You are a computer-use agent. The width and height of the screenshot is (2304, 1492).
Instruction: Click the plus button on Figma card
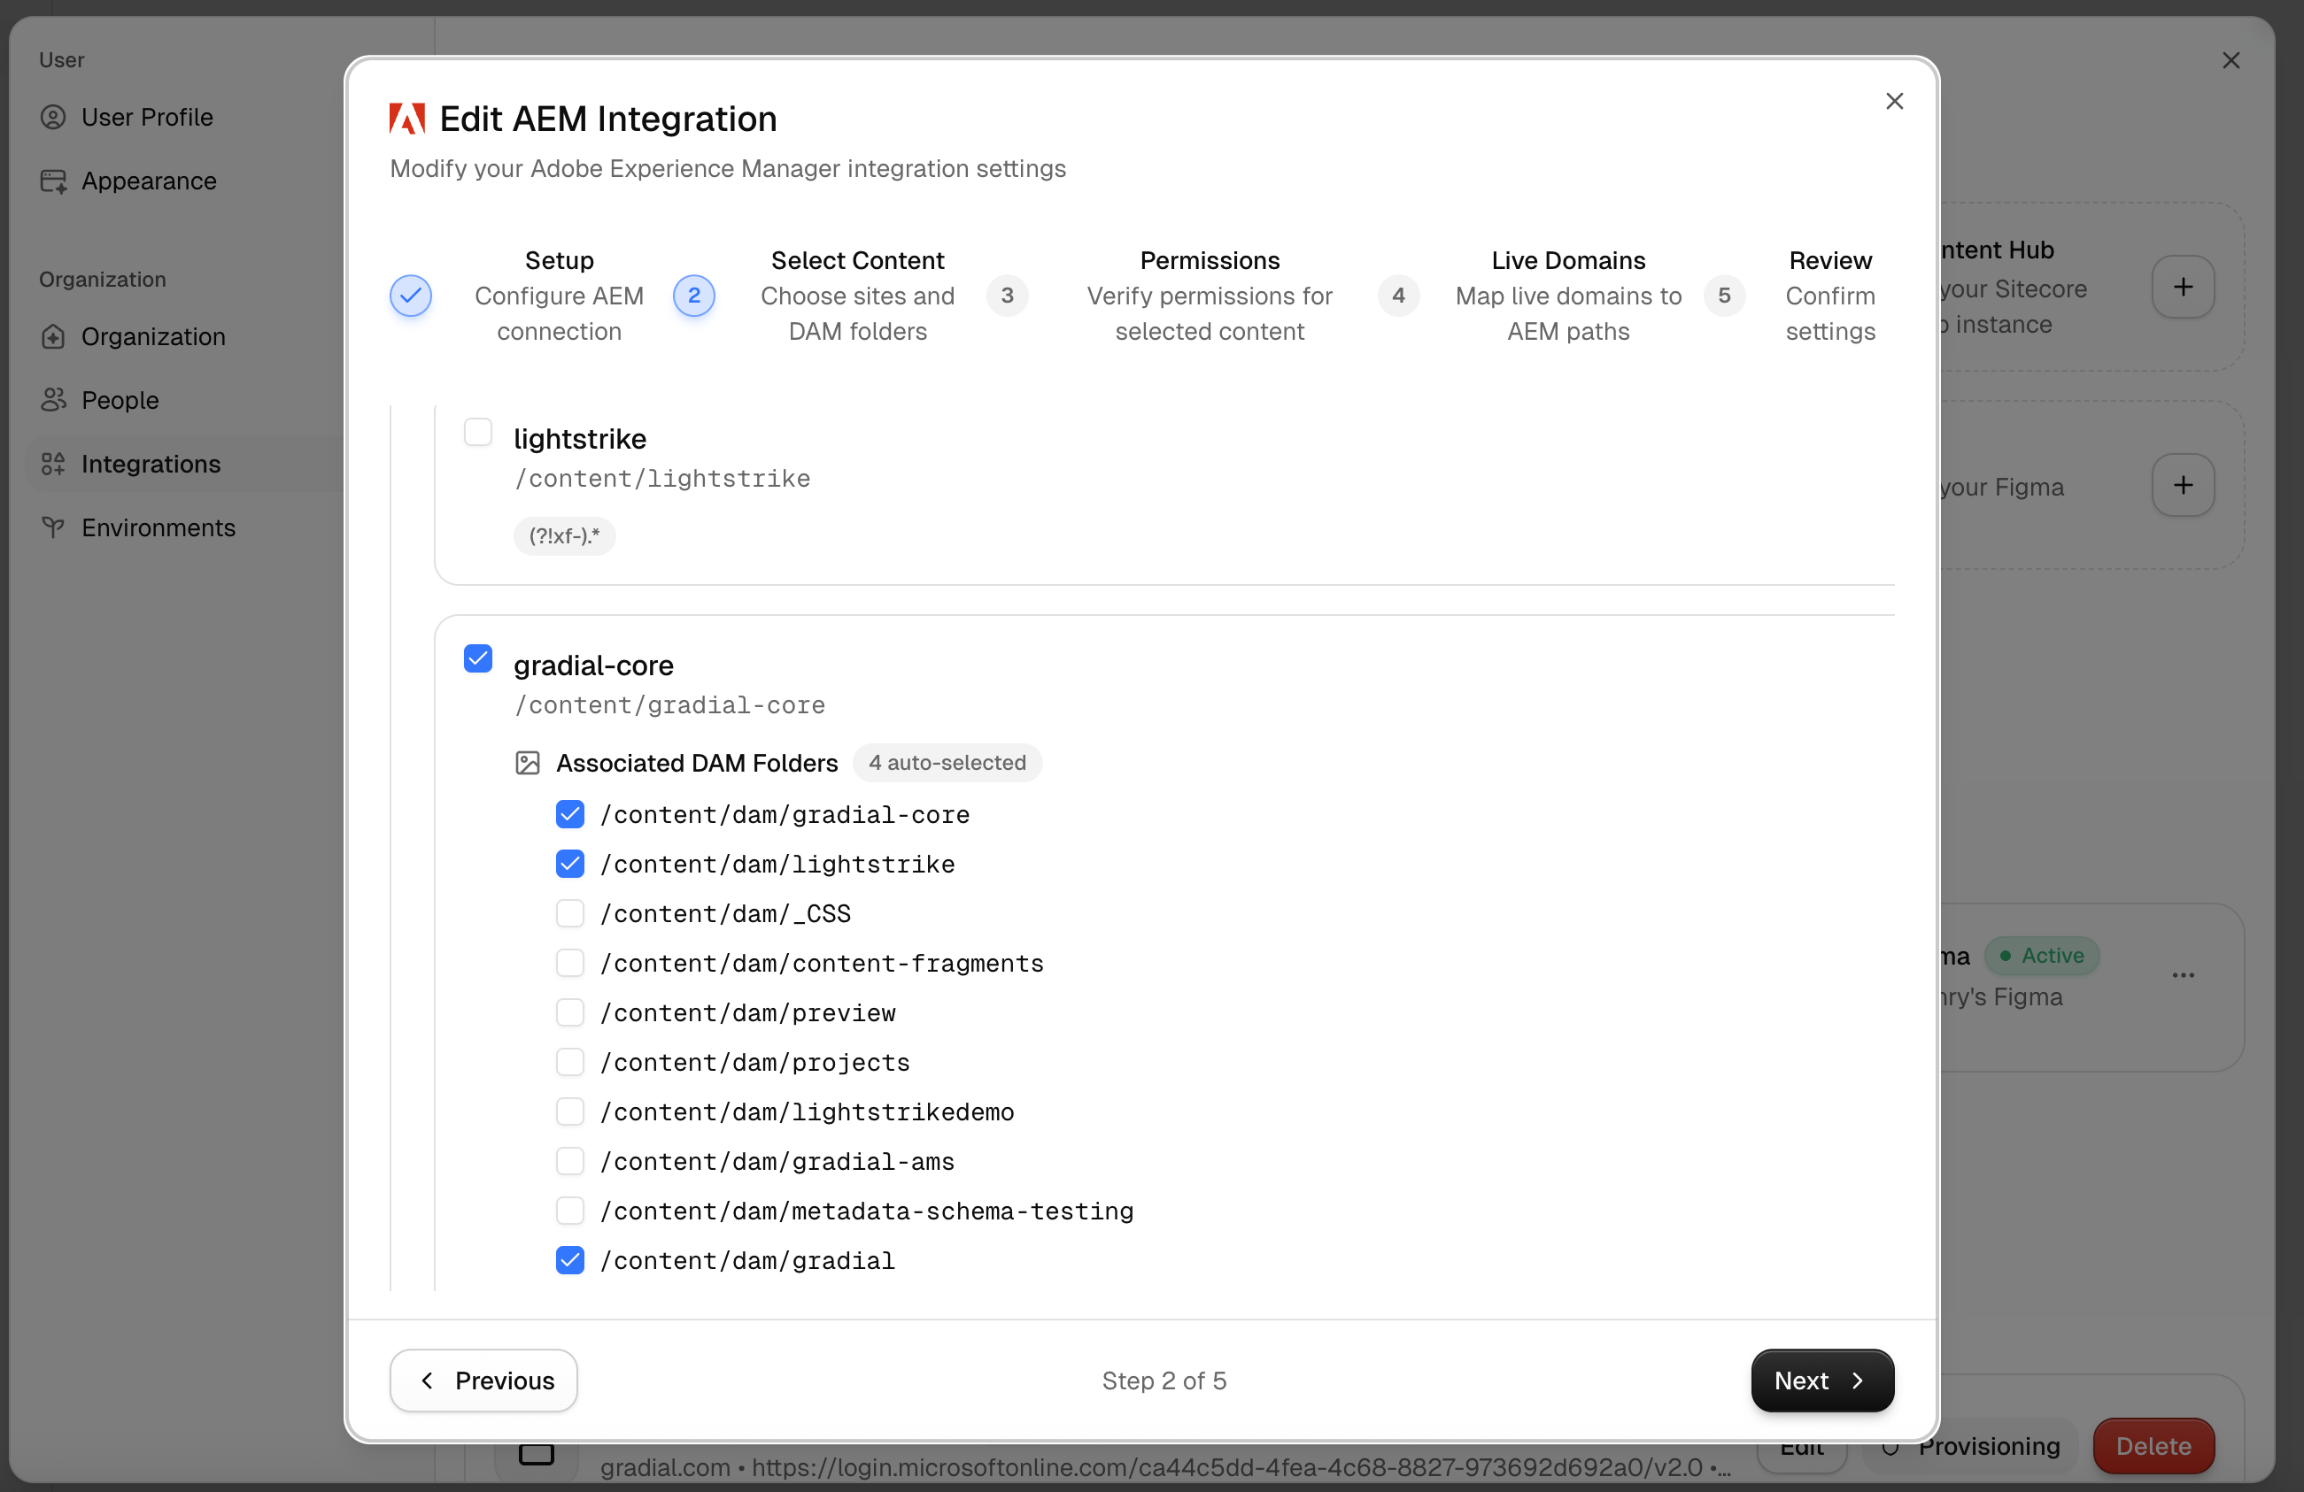(2182, 485)
